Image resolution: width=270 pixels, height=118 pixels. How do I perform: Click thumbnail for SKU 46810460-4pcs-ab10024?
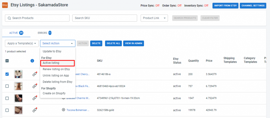(x=18, y=86)
